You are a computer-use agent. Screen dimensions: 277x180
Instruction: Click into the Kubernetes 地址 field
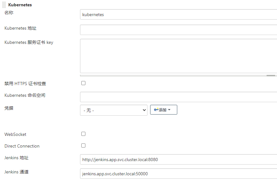click(178, 30)
